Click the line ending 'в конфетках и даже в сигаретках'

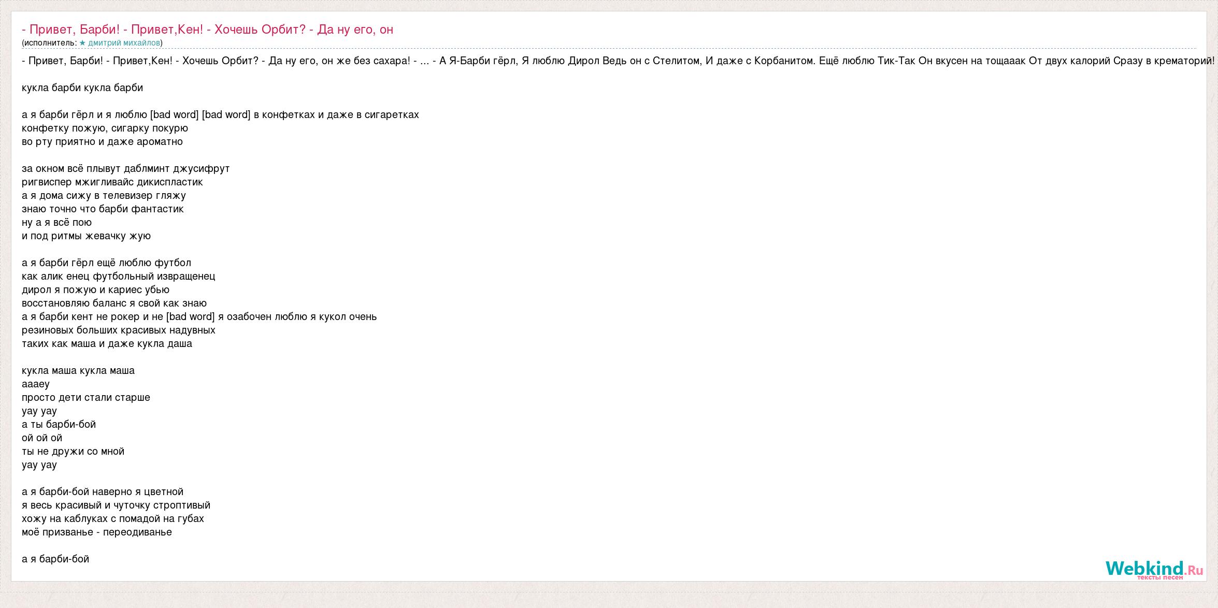tap(220, 114)
